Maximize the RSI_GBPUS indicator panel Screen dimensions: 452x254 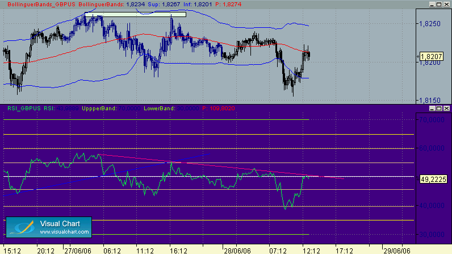439,109
